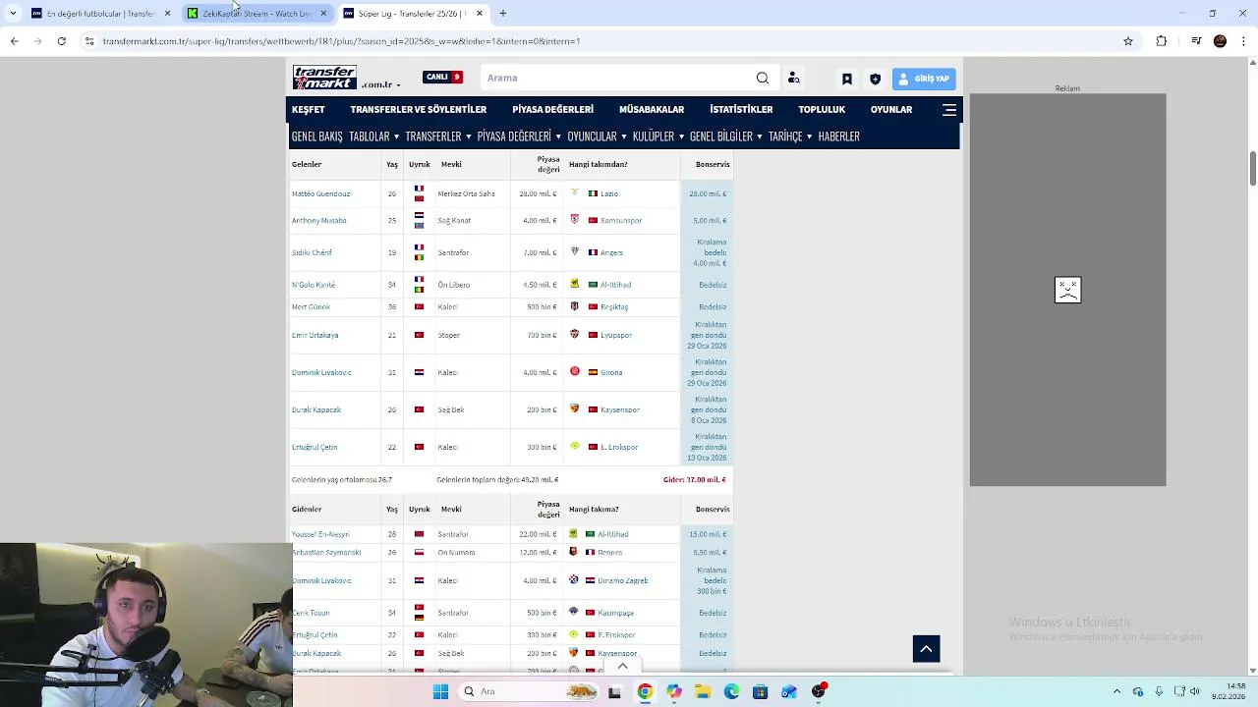The width and height of the screenshot is (1258, 707).
Task: Open TRANSFERLER VE SÖYLENTİLER menu
Action: (x=418, y=110)
